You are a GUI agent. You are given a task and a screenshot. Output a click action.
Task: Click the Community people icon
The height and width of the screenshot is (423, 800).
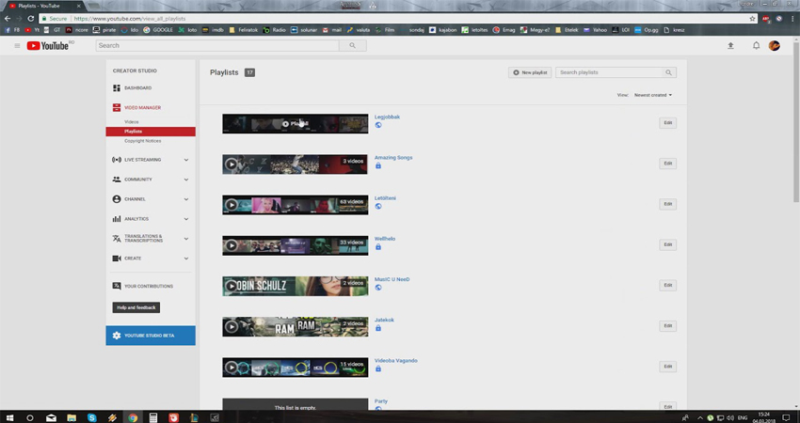117,180
